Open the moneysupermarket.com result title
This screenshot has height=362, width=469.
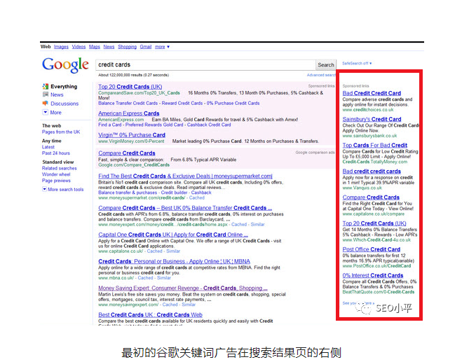tap(185, 176)
